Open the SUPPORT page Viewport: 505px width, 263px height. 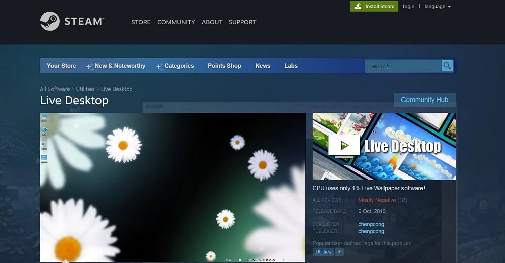coord(242,22)
